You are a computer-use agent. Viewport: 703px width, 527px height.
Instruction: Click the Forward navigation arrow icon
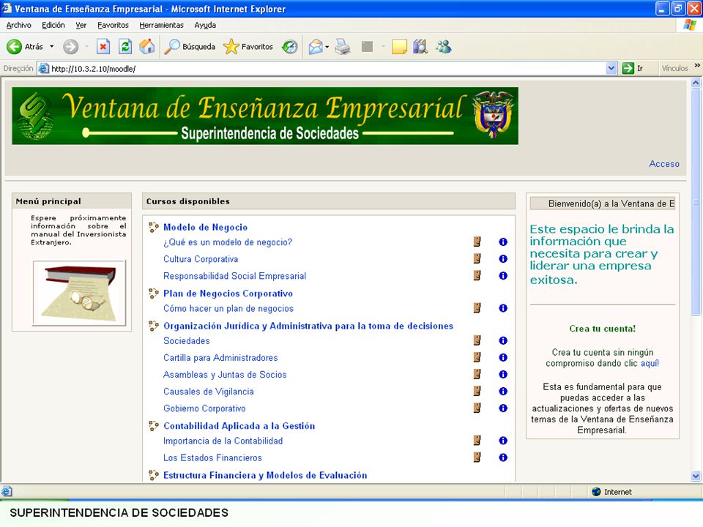click(70, 46)
